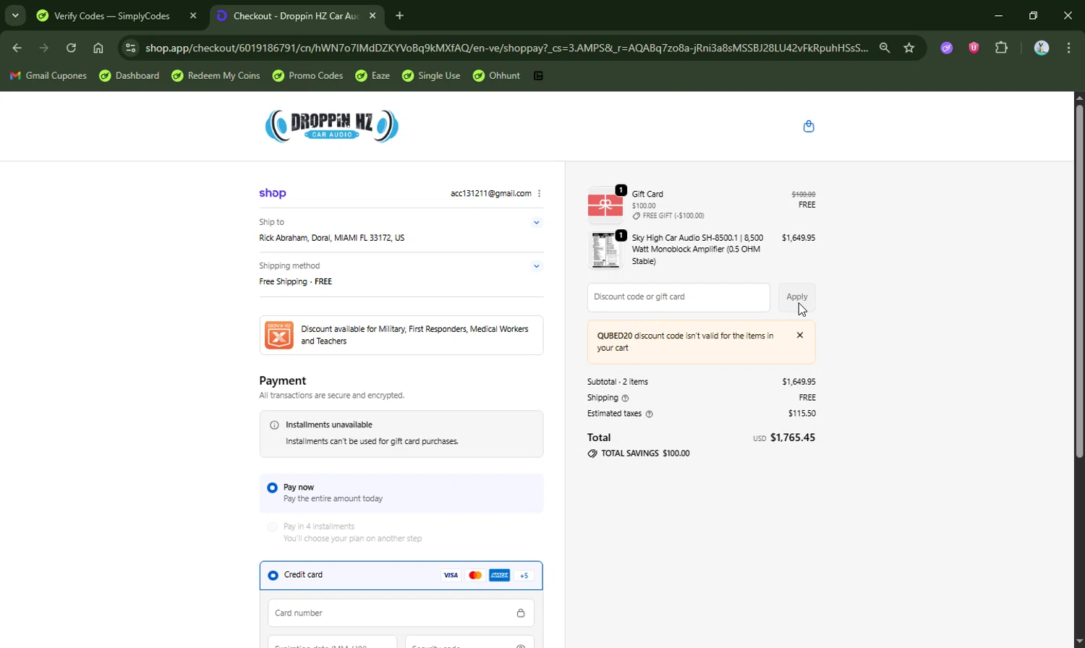1085x648 pixels.
Task: Bookmark this page with star icon
Action: coord(909,48)
